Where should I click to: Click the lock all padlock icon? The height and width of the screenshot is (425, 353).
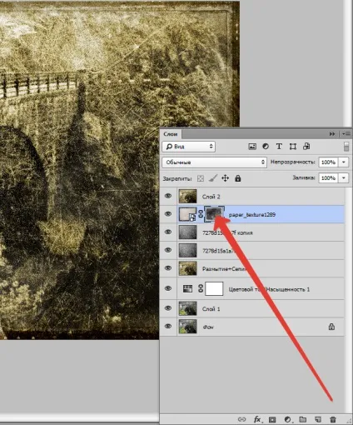pyautogui.click(x=238, y=178)
